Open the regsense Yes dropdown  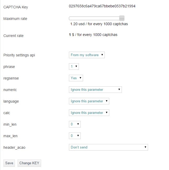click(x=76, y=78)
